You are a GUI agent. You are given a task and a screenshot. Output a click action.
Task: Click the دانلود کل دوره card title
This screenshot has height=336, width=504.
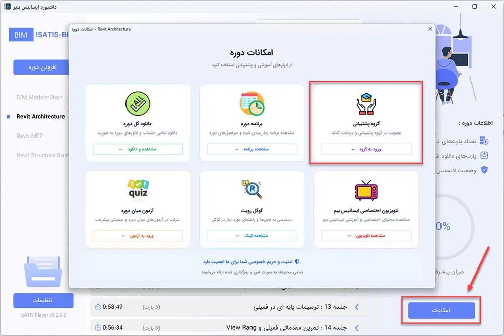(138, 124)
